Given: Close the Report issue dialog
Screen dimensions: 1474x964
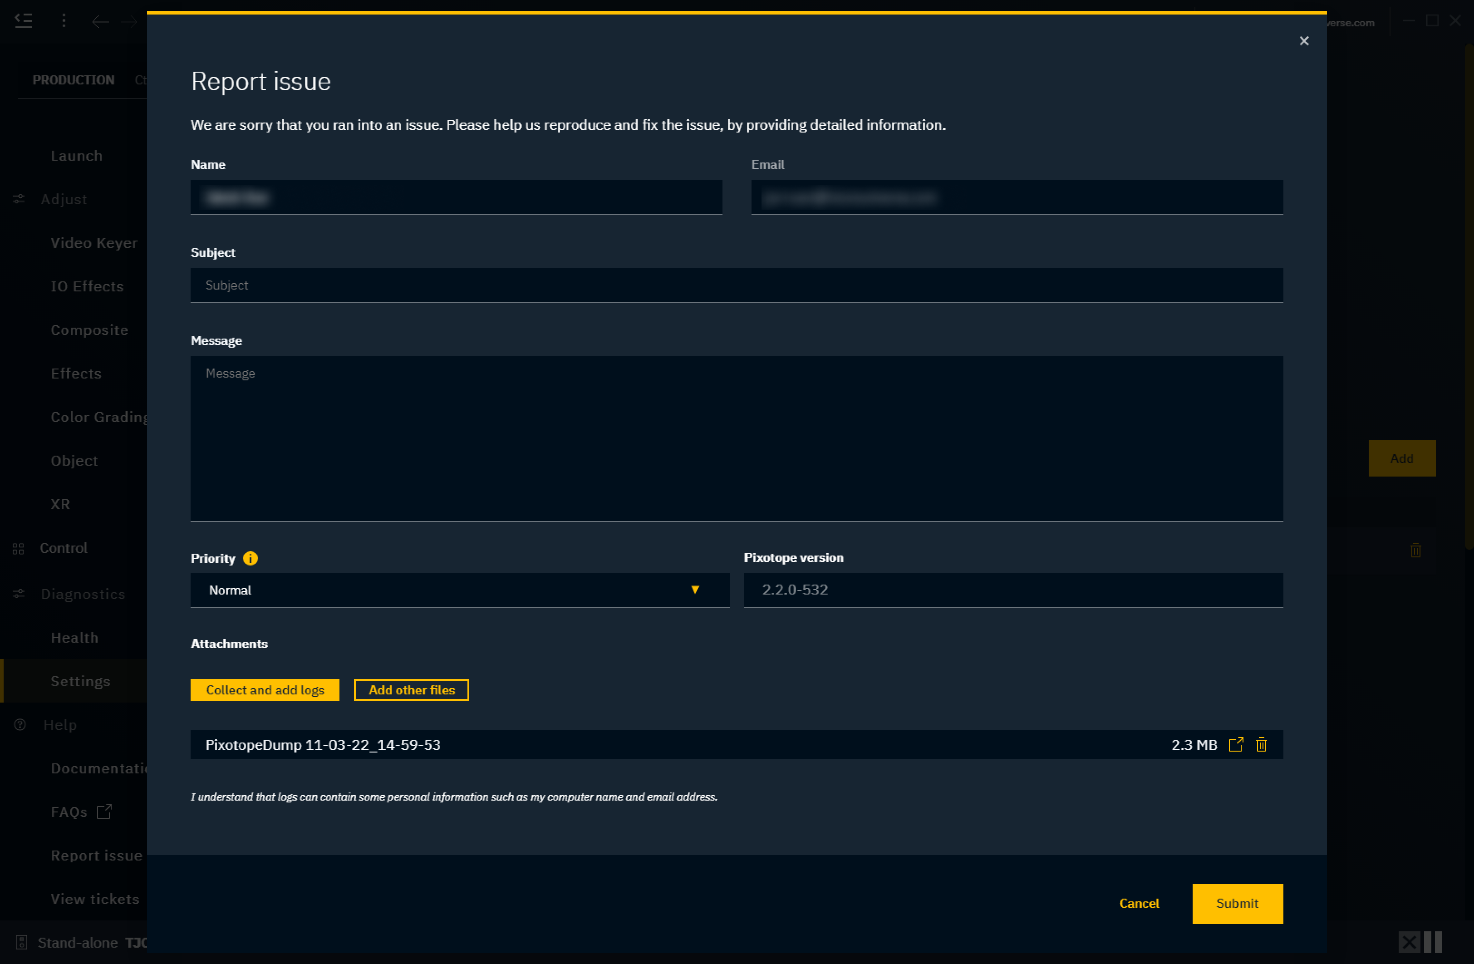Looking at the screenshot, I should (1304, 41).
